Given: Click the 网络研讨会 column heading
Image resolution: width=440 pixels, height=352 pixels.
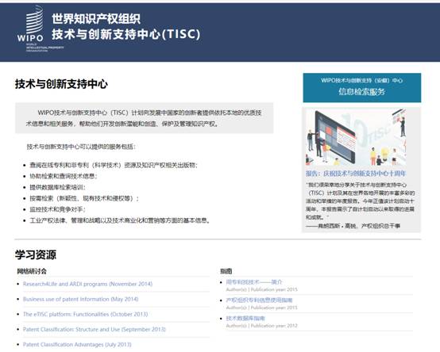Looking at the screenshot, I should [32, 271].
